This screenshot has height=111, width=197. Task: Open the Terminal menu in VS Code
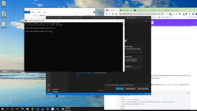click(x=75, y=18)
